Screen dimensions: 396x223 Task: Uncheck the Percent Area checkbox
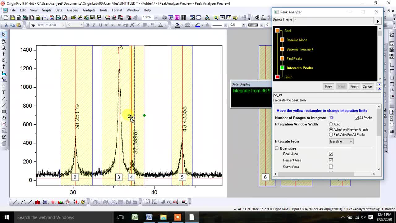331,160
